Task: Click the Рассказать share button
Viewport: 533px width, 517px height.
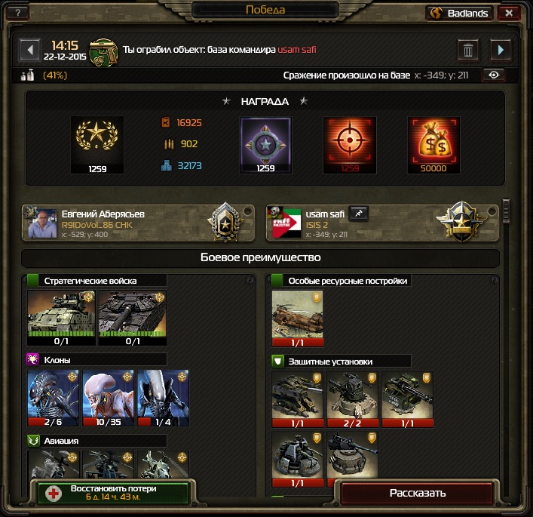Action: click(x=418, y=493)
